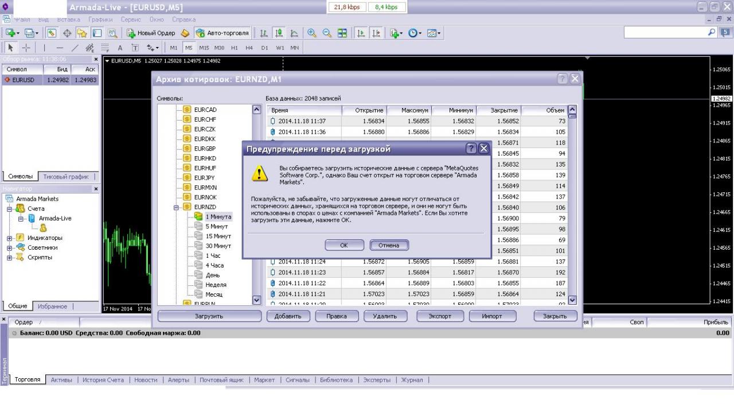Open the chart templates dropdown
Viewport: 734px width, 415px height.
coord(433,33)
